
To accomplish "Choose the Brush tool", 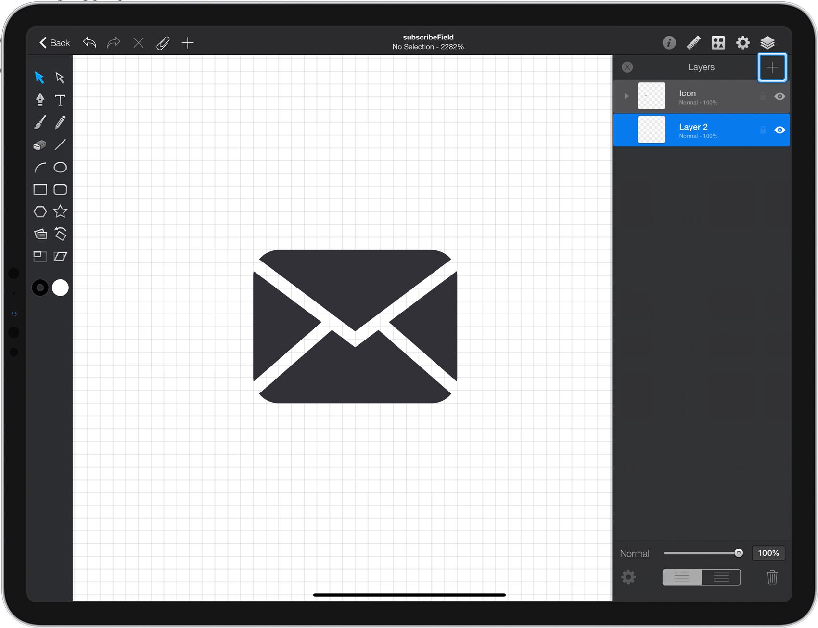I will [x=40, y=122].
